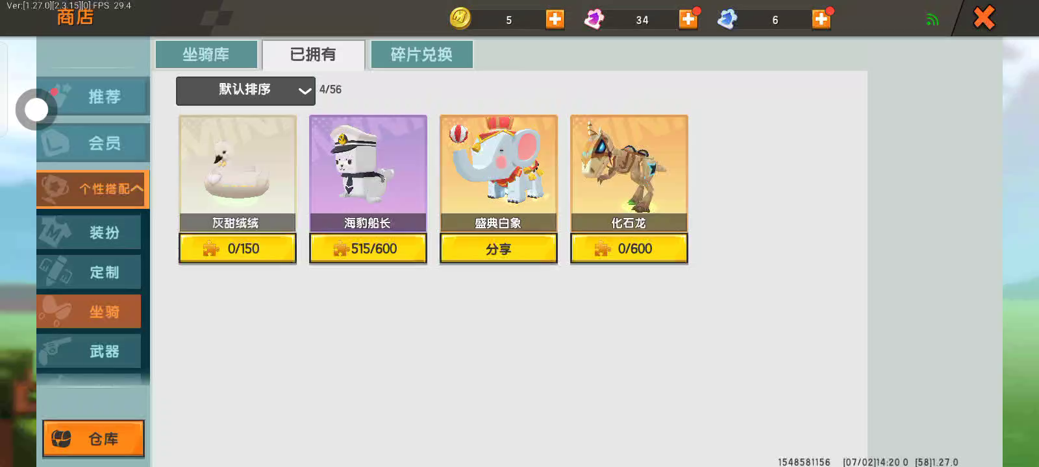Tap the plus icon beside 34 pink gems
Screen dimensions: 1039x467
(688, 19)
